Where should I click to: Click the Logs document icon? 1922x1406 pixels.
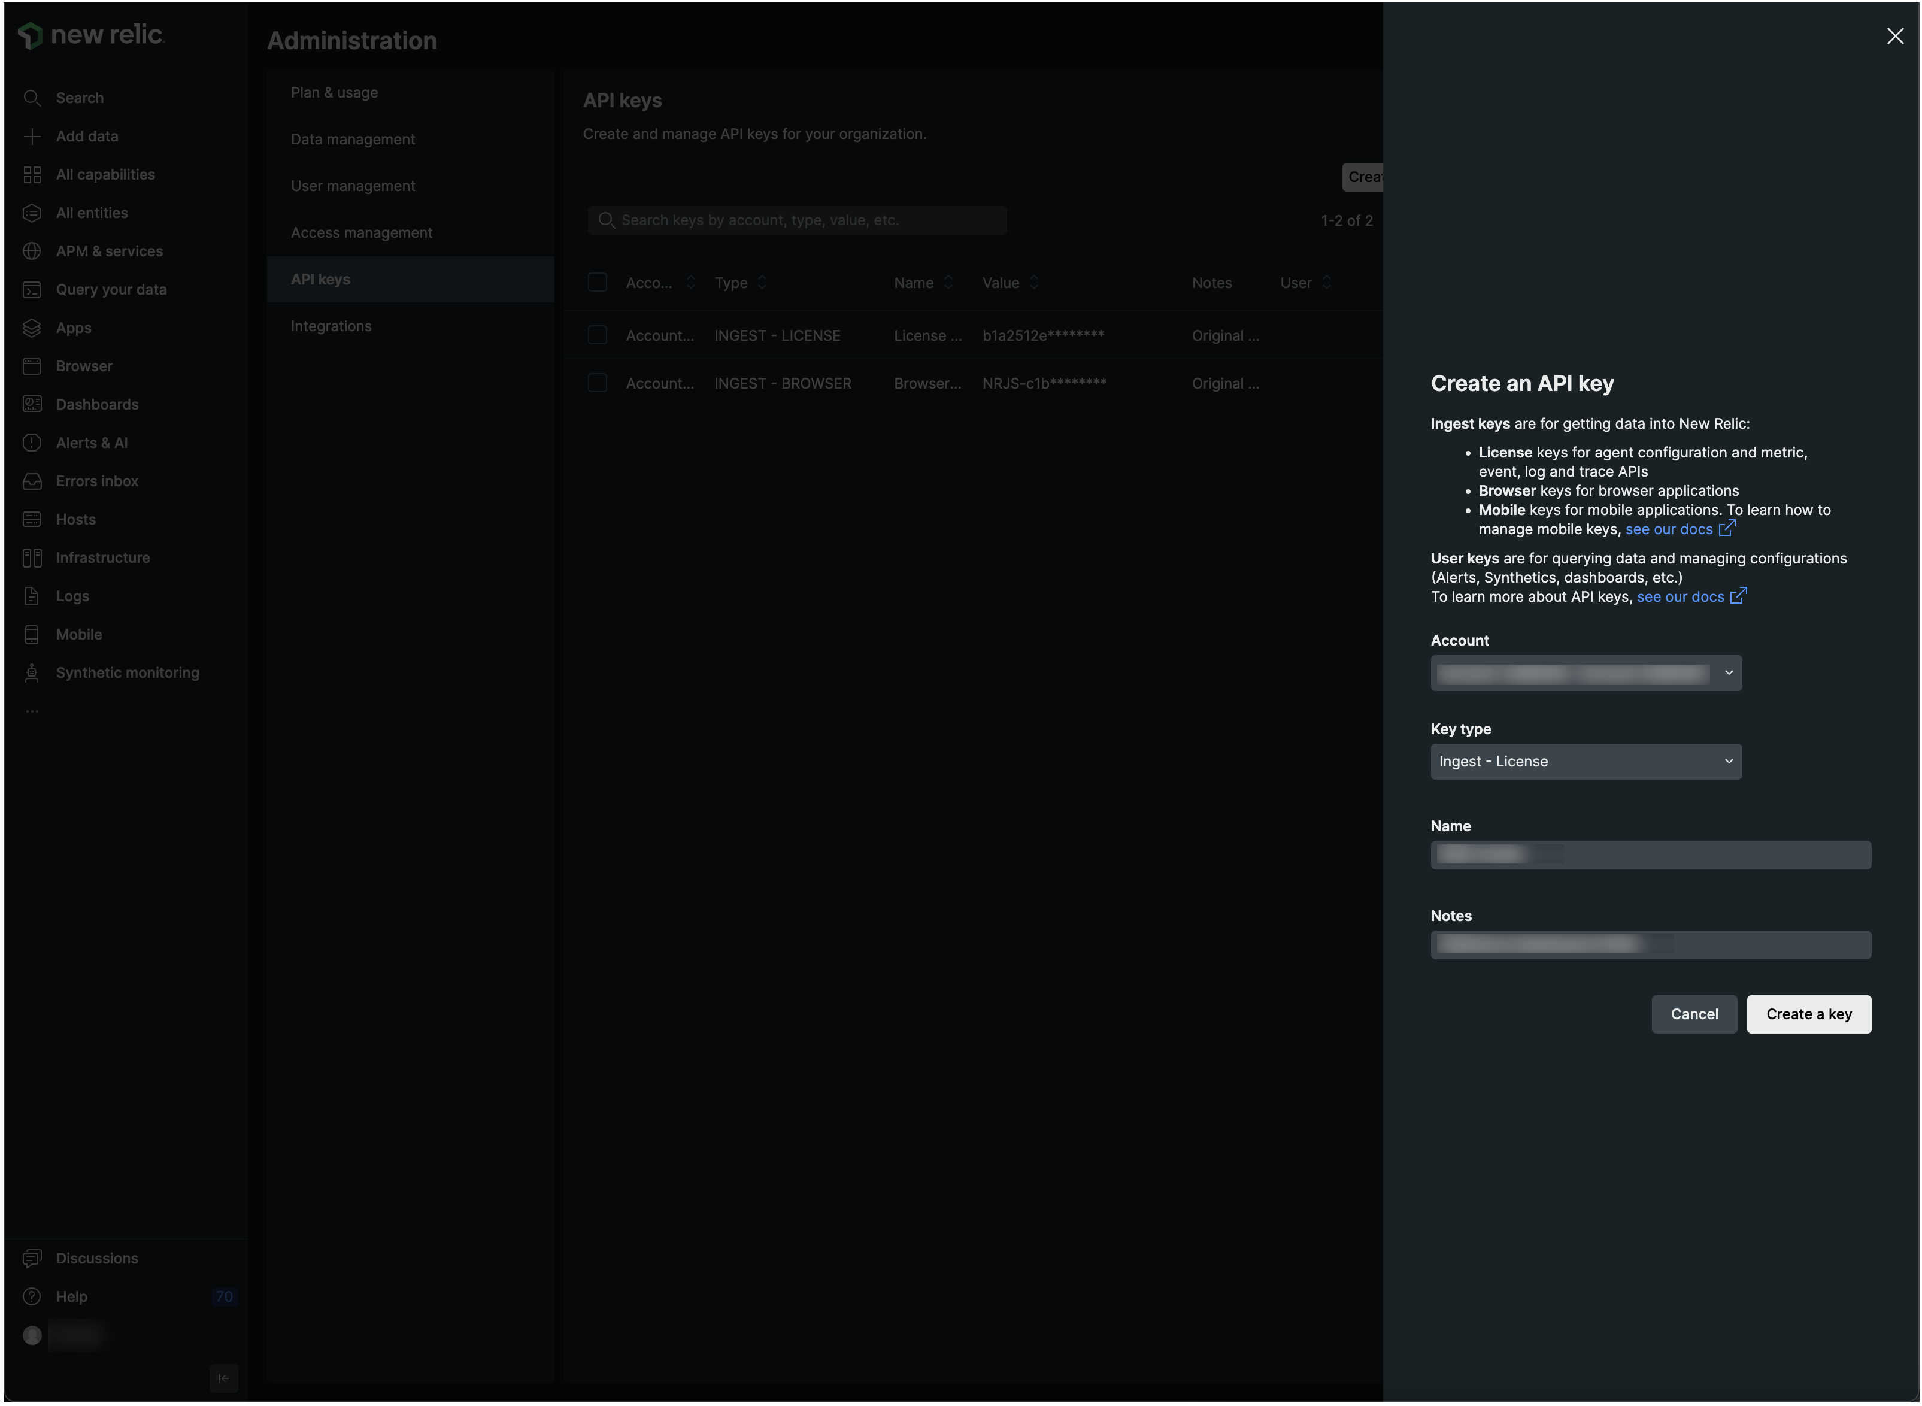click(32, 596)
